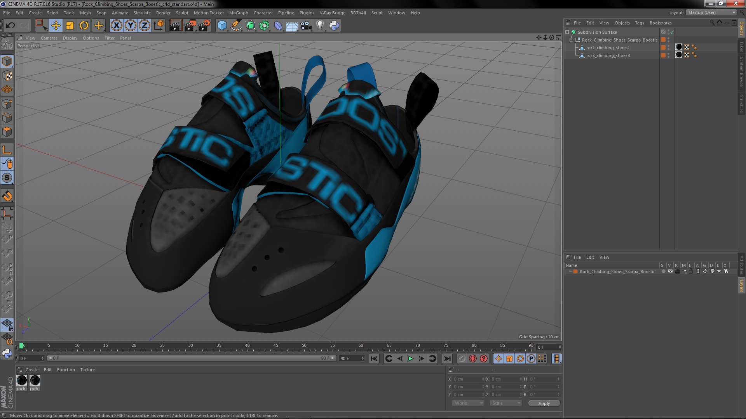Open the V-Ray Bridge menu

332,13
